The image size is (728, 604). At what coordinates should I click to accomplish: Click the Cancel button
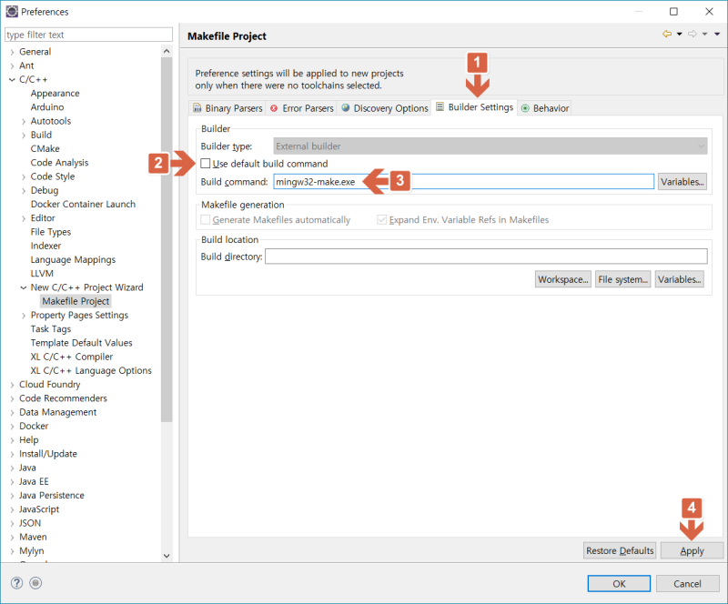coord(687,583)
